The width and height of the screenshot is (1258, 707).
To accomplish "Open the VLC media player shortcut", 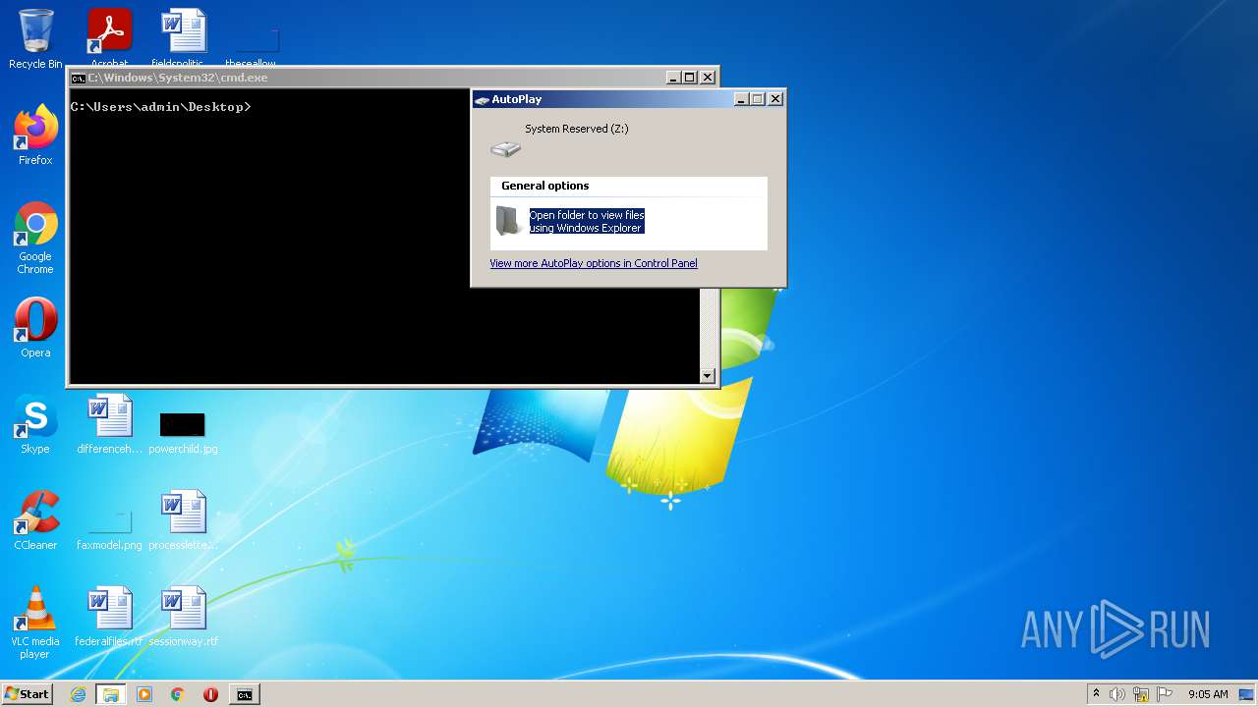I will (x=35, y=623).
